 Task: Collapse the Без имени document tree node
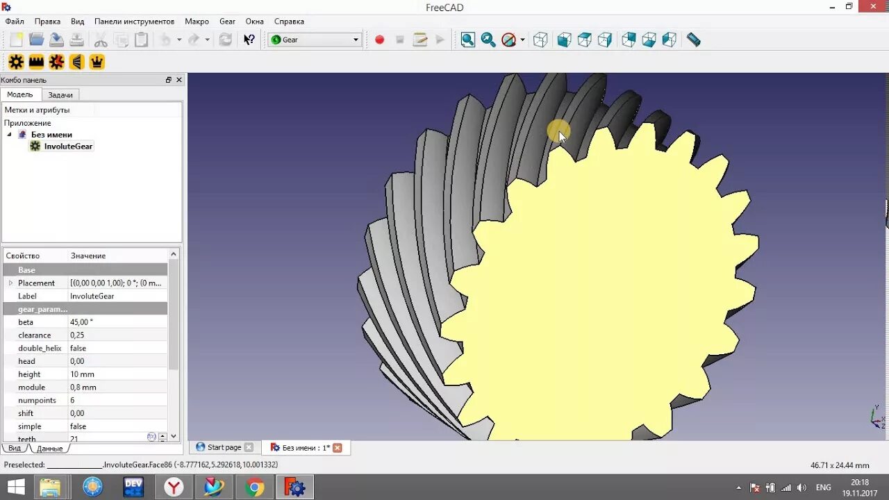point(9,135)
